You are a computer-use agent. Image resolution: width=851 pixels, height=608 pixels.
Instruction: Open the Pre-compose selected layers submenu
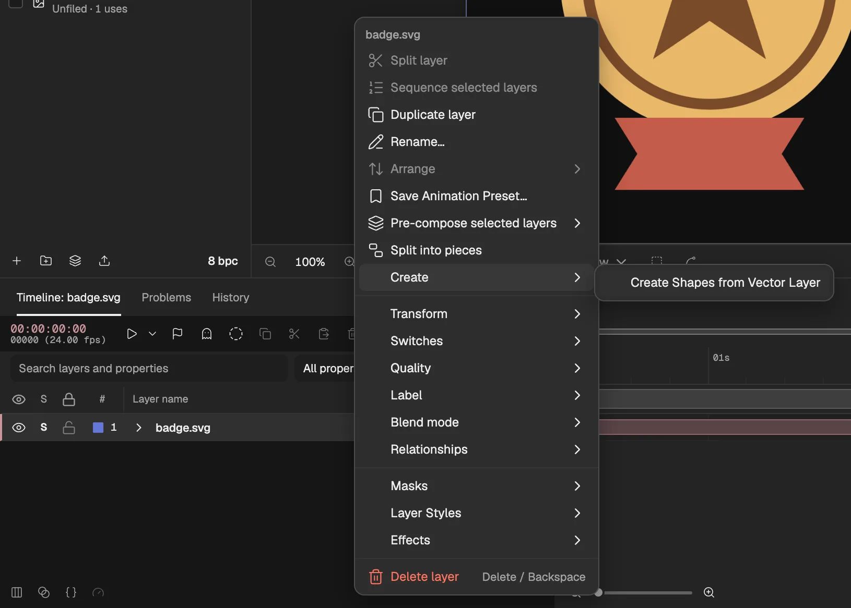tap(476, 223)
